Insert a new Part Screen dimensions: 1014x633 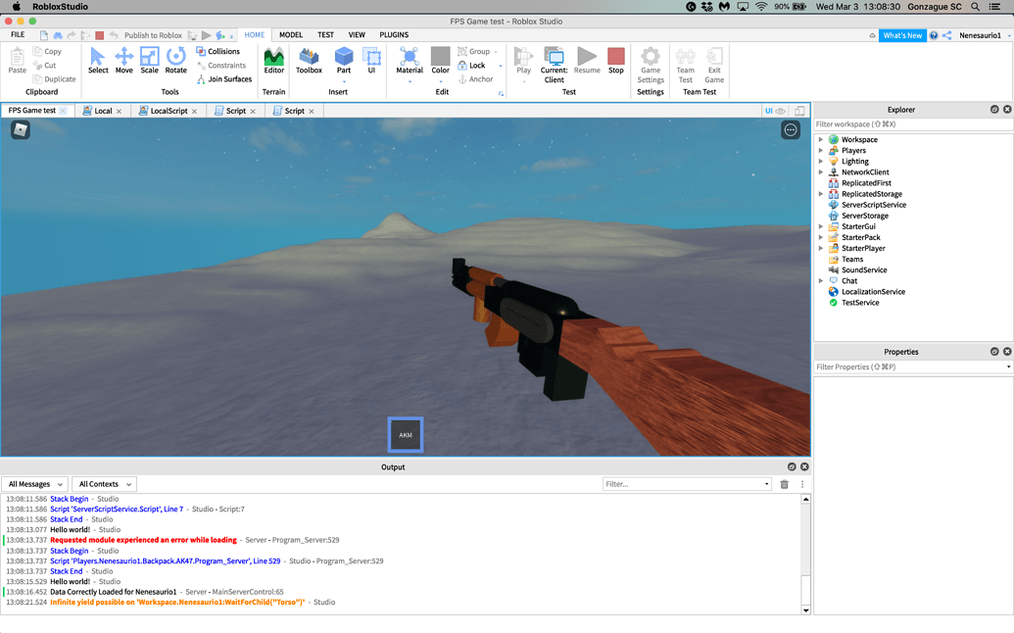pyautogui.click(x=344, y=60)
